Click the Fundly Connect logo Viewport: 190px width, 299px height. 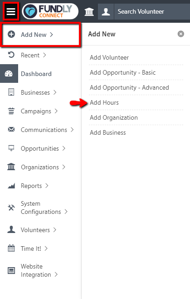[50, 11]
